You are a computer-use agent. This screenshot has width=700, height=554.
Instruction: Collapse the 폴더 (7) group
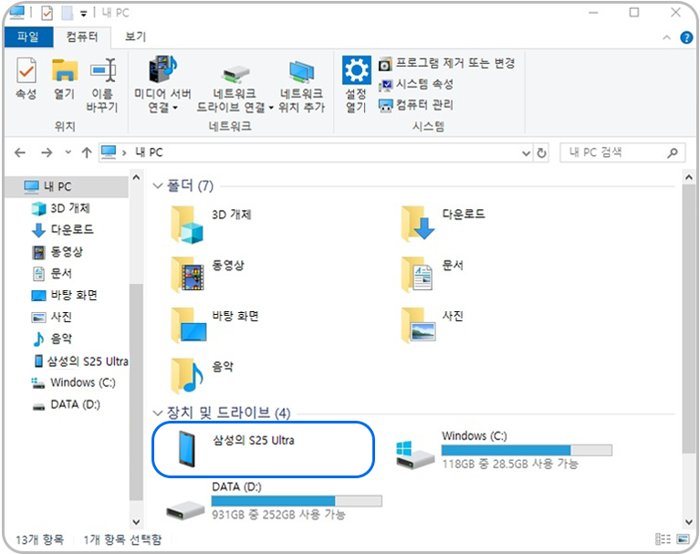click(157, 185)
